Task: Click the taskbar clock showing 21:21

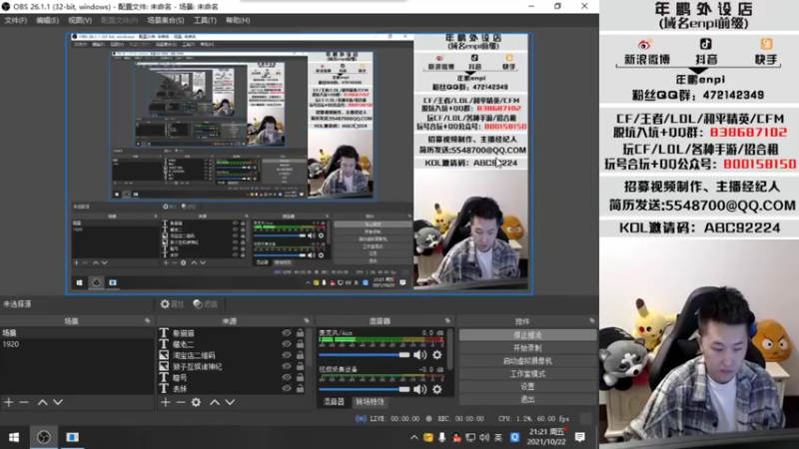Action: click(x=546, y=437)
